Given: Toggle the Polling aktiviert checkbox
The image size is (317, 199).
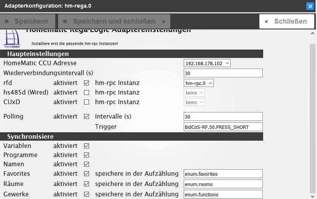Looking at the screenshot, I should coord(87,116).
